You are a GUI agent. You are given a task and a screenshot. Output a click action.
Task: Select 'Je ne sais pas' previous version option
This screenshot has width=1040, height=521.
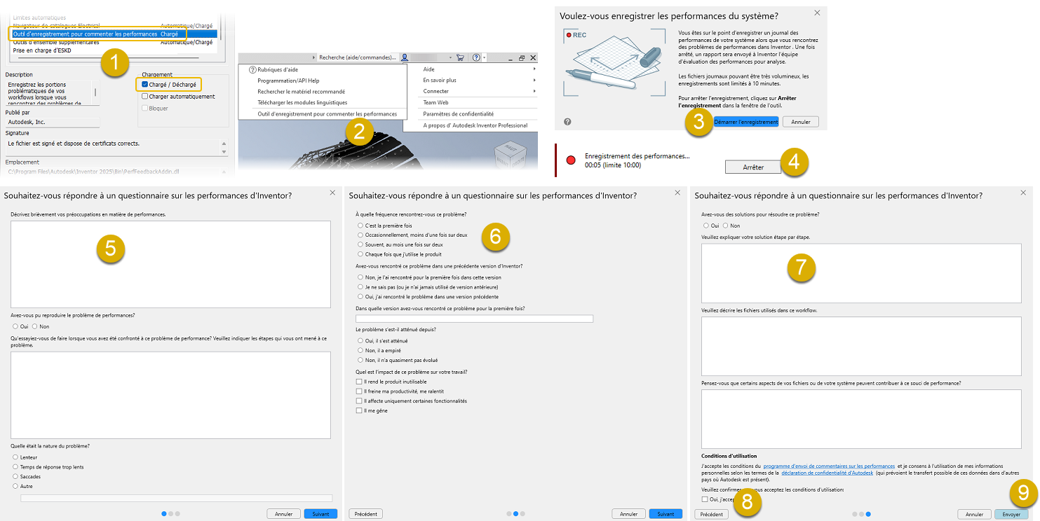pos(360,287)
